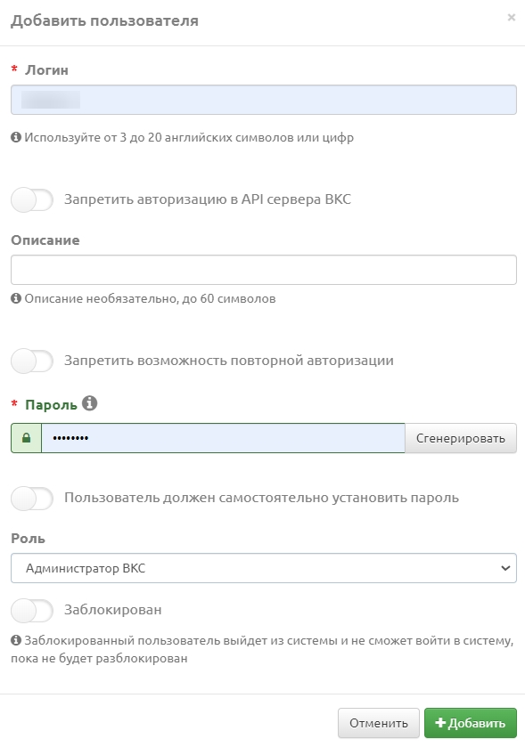This screenshot has height=747, width=525.
Task: Click the Пароль field label
Action: pyautogui.click(x=51, y=404)
